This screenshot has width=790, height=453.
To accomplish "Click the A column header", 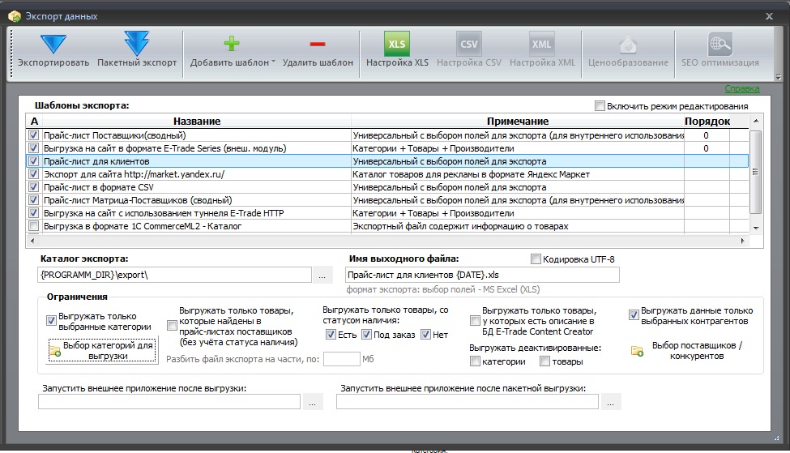I will click(x=34, y=121).
